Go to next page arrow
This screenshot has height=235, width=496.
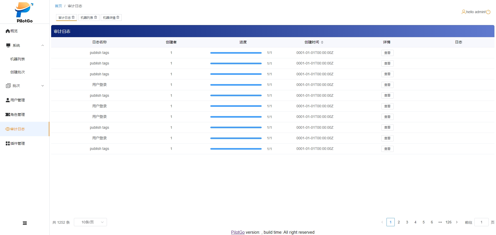coord(457,222)
